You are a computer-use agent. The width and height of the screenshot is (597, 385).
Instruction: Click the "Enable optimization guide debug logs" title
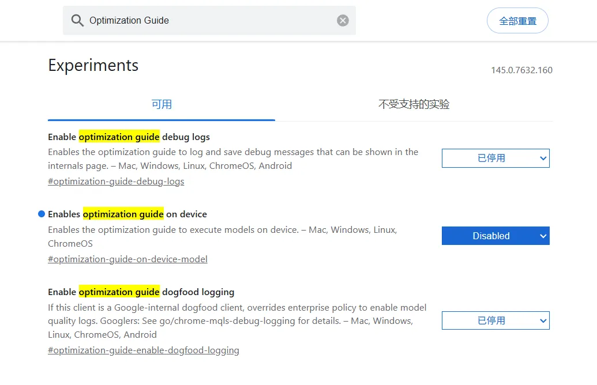pos(129,137)
